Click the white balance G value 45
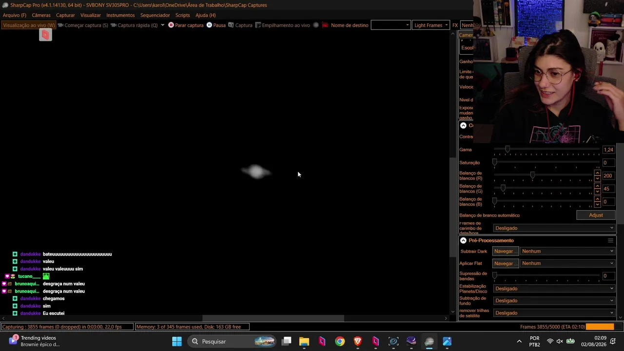The width and height of the screenshot is (624, 351). [608, 189]
